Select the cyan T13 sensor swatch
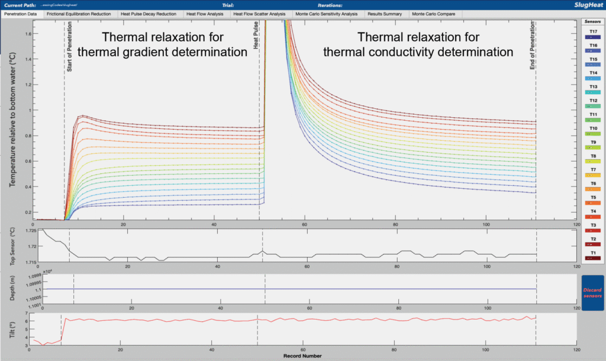606x361 pixels. coord(592,92)
